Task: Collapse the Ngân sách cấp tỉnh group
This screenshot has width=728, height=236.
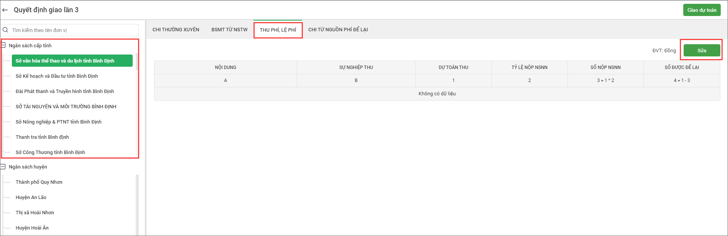Action: 3,45
